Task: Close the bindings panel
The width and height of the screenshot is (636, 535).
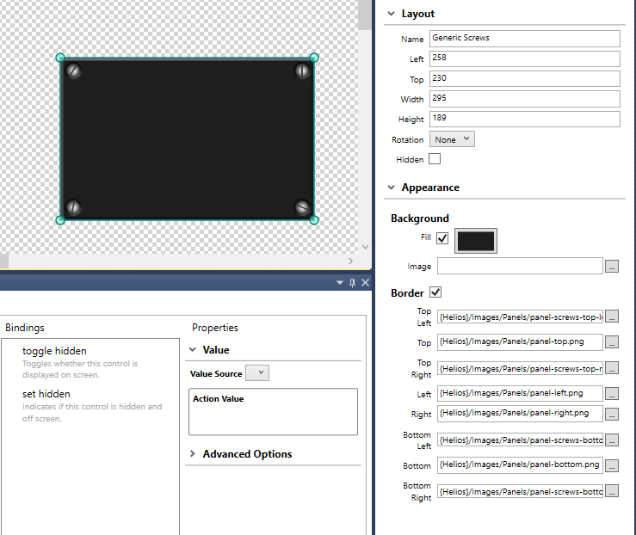Action: [365, 282]
